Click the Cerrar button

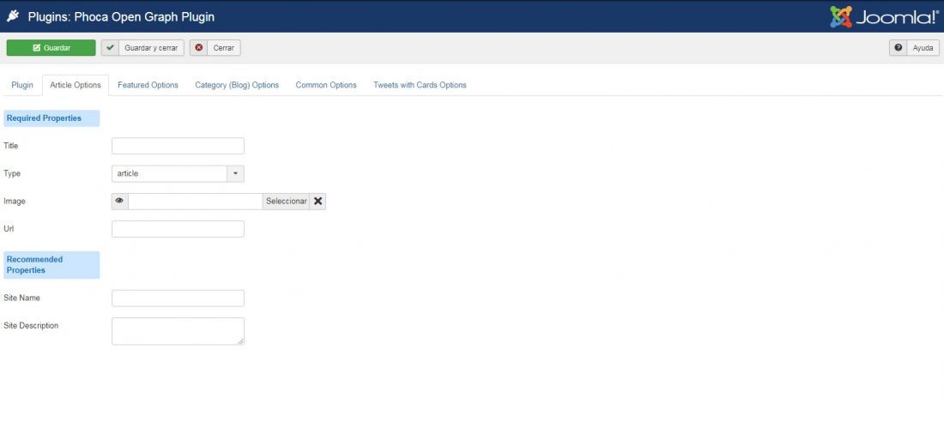(x=215, y=47)
